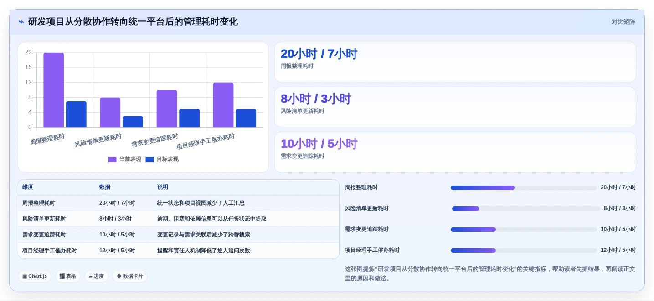654x301 pixels.
Task: Click the blue 周报整理耗时 target bar
Action: pos(76,115)
